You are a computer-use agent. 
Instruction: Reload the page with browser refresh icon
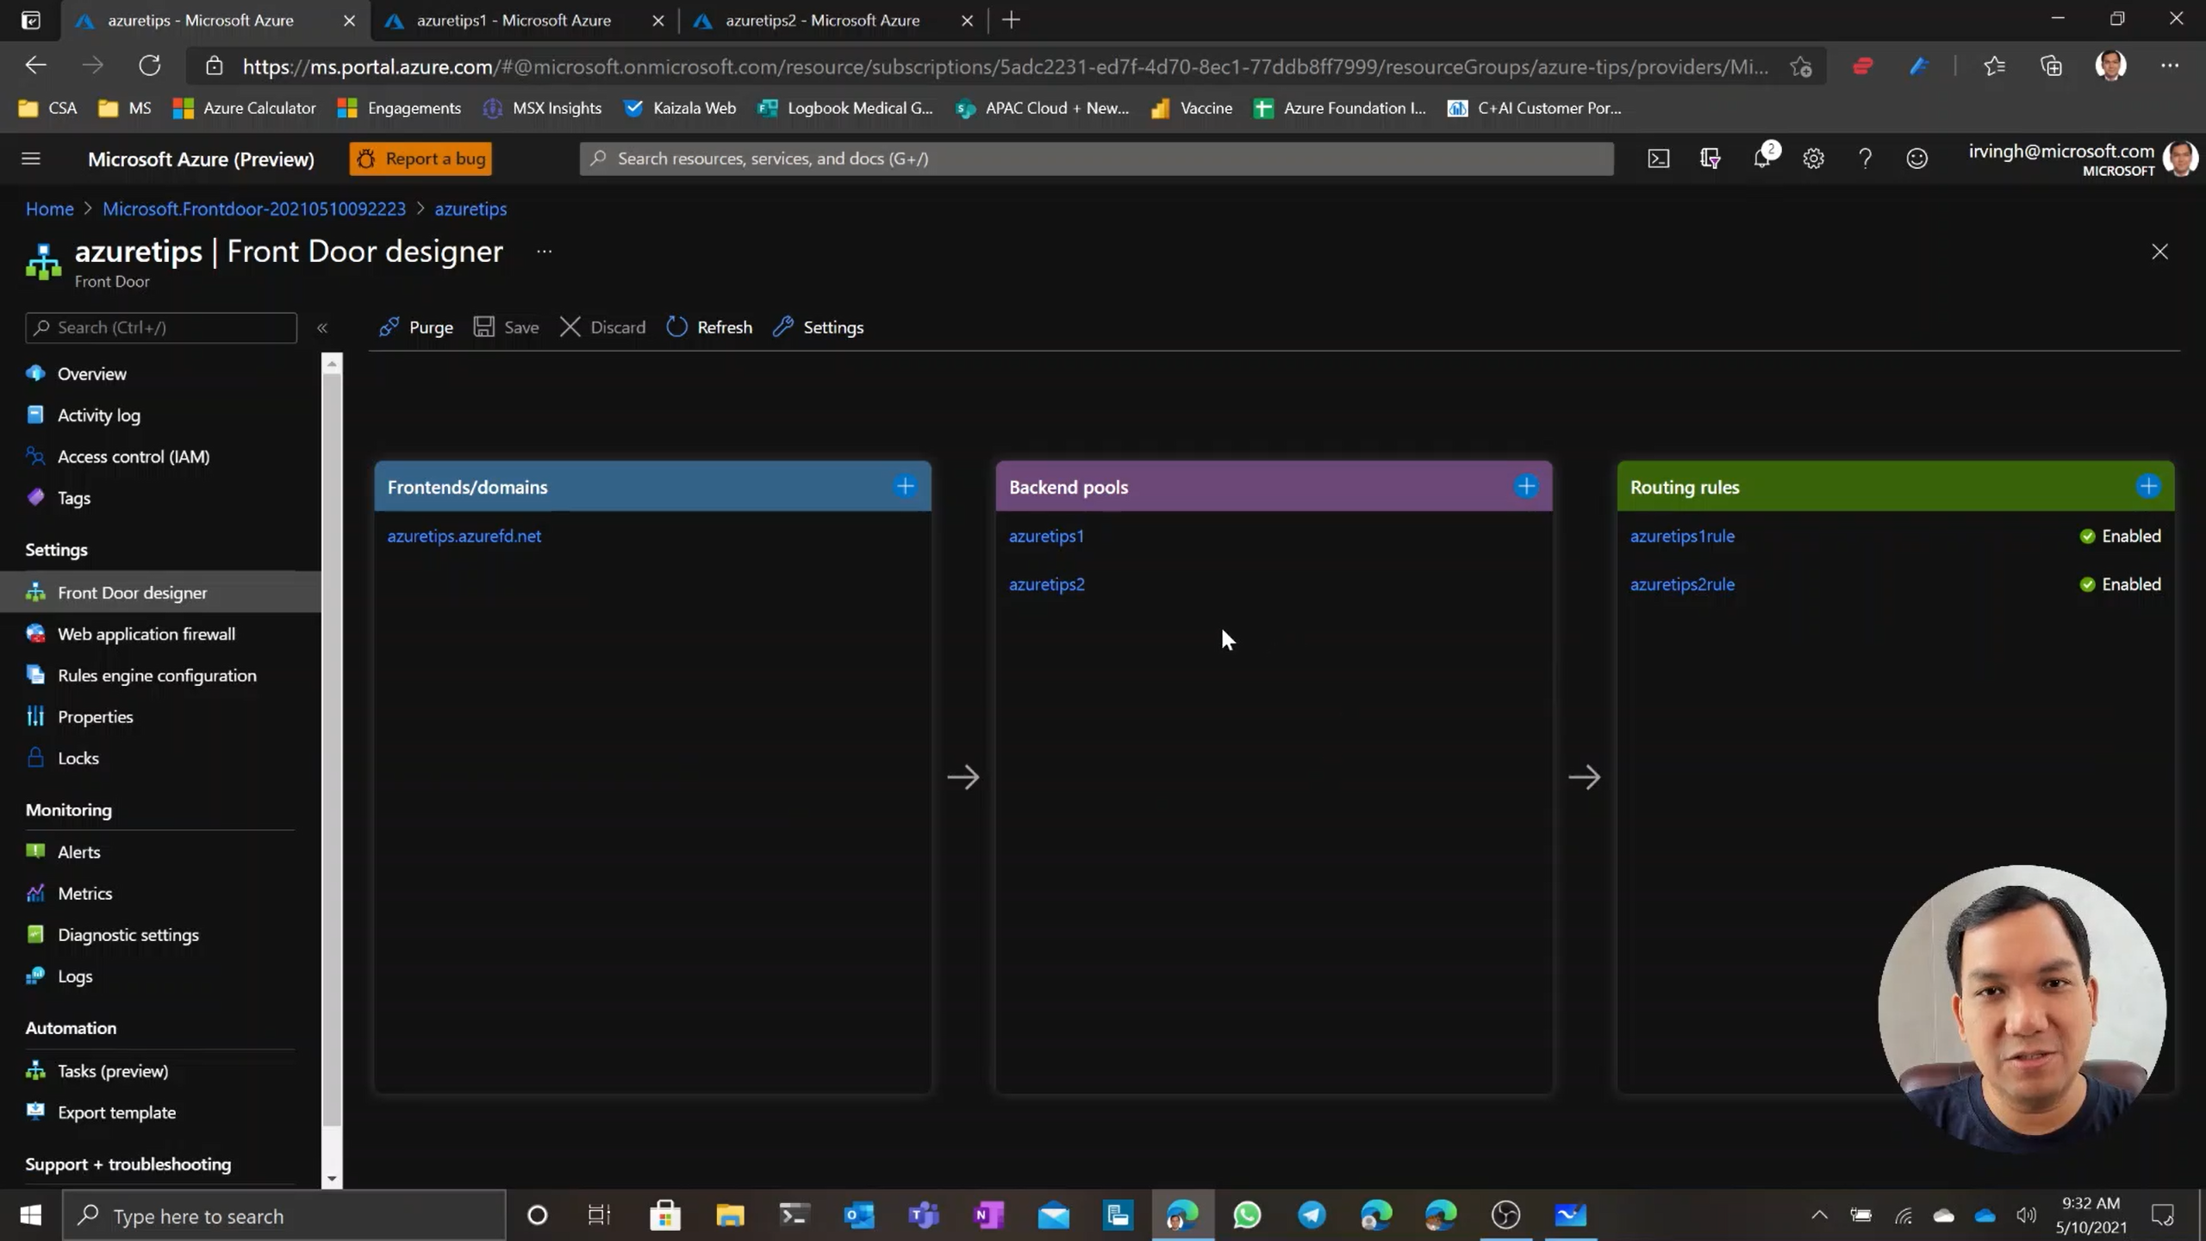click(x=150, y=65)
